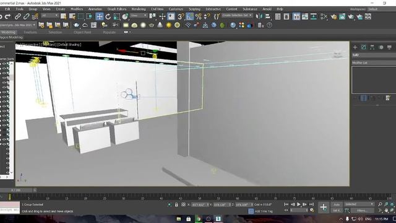Select the Select Object tool
The height and width of the screenshot is (223, 396).
tap(63, 17)
